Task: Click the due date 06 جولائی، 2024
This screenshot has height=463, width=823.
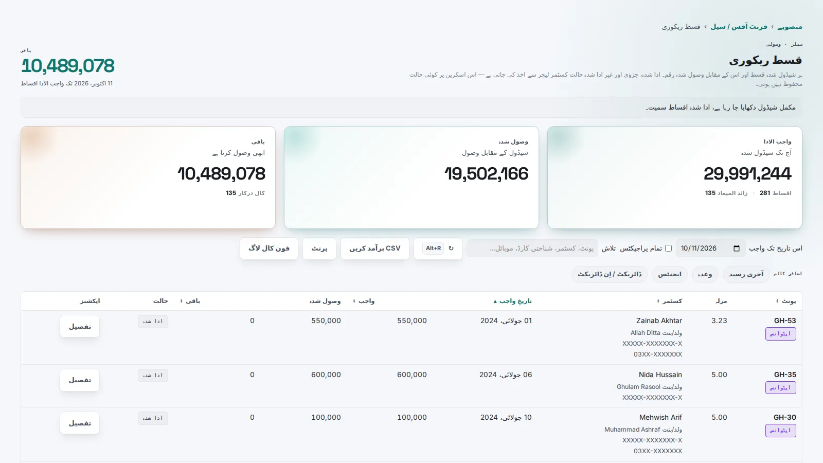Action: click(x=506, y=375)
